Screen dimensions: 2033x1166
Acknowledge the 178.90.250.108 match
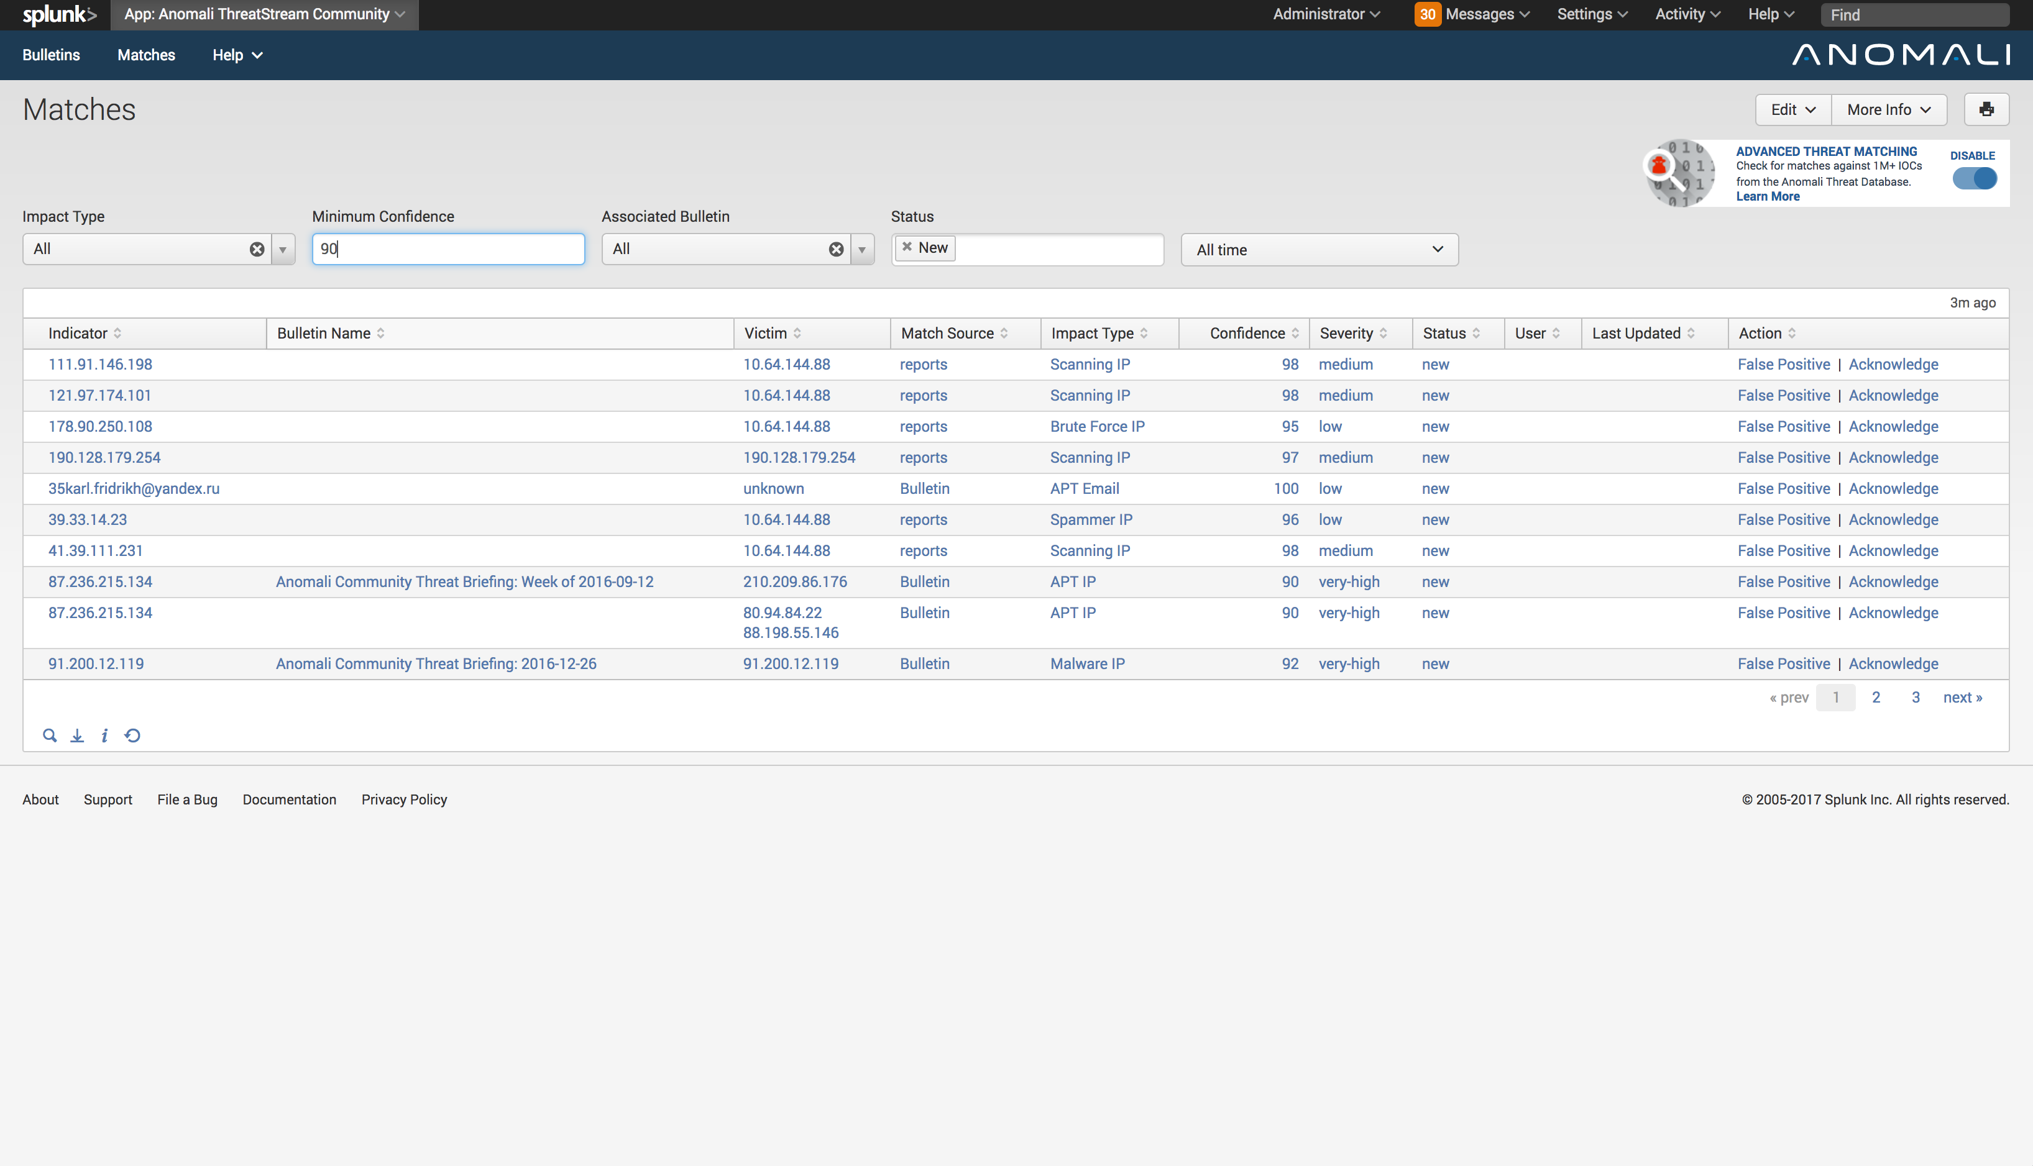point(1893,427)
